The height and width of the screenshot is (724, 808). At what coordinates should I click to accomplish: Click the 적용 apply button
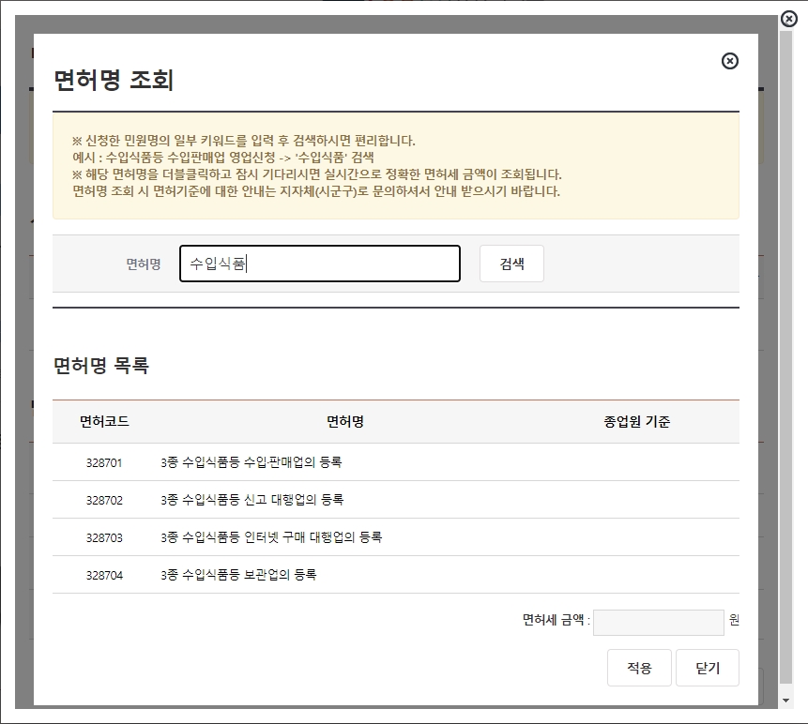639,668
